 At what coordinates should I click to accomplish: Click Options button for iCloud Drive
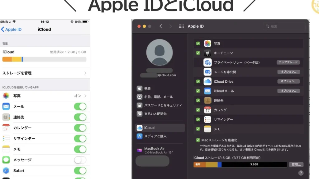pyautogui.click(x=288, y=81)
